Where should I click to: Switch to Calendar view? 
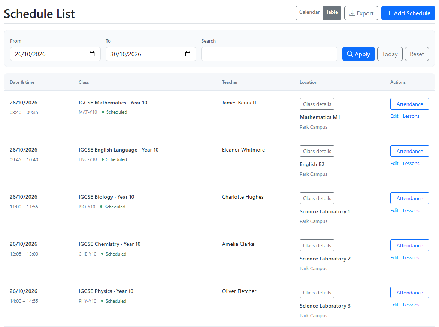(x=309, y=13)
